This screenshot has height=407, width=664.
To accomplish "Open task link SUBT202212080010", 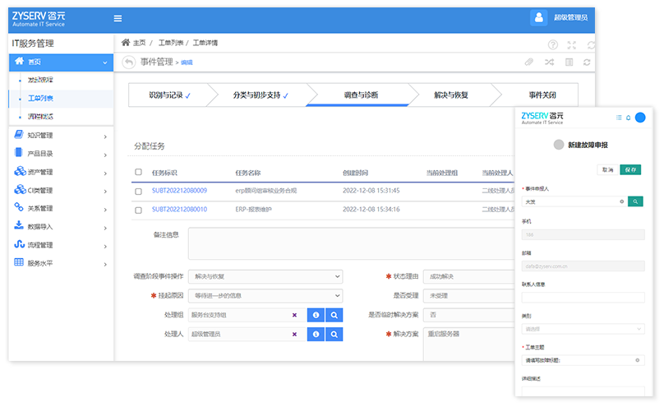I will click(179, 209).
